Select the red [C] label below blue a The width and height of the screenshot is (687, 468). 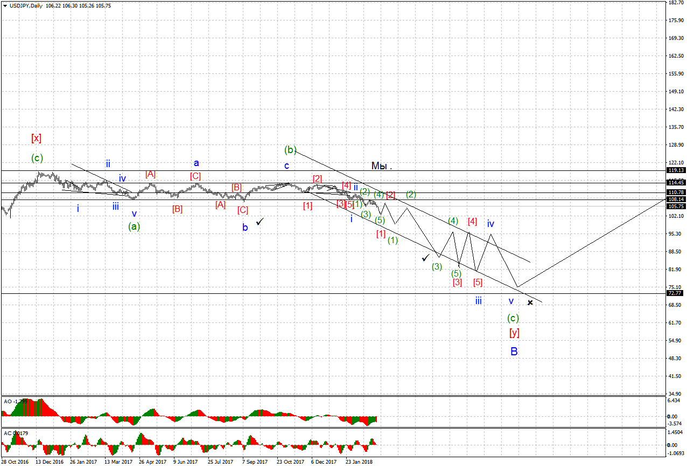coord(195,176)
